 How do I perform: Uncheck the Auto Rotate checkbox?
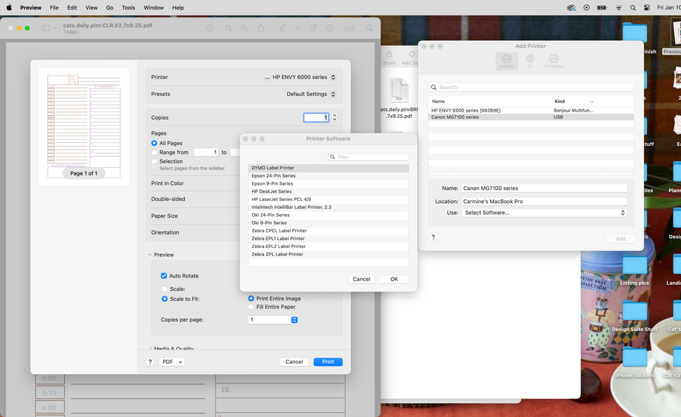[x=163, y=275]
